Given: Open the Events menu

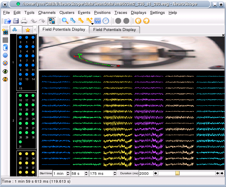Looking at the screenshot, I should [x=84, y=13].
